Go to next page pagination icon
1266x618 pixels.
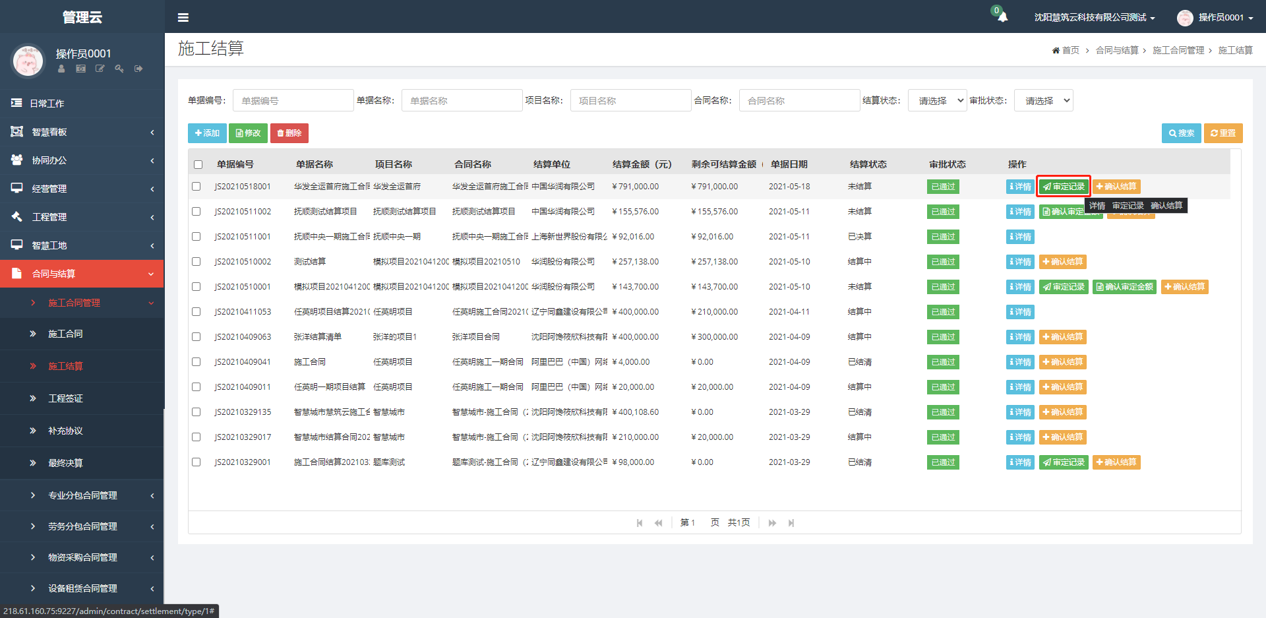pos(772,523)
